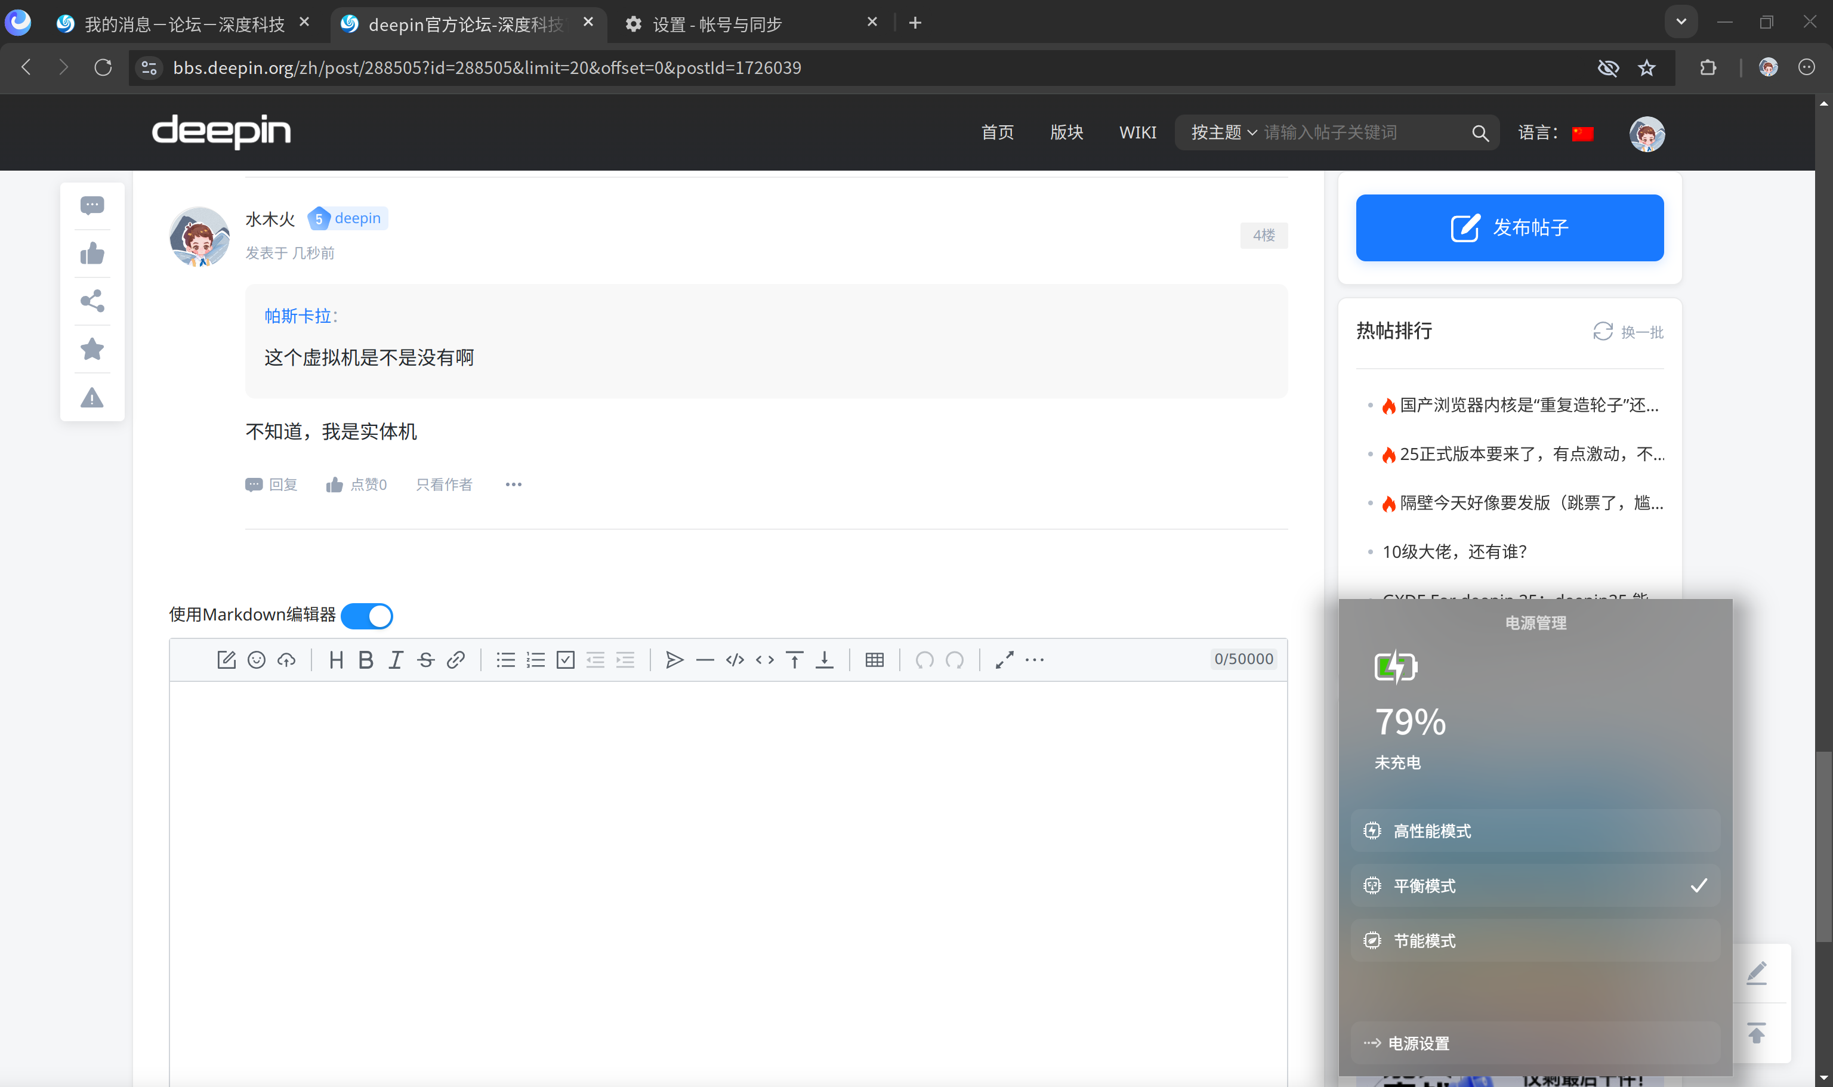This screenshot has height=1087, width=1833.
Task: Toggle the Markdown editor switch
Action: click(x=367, y=616)
